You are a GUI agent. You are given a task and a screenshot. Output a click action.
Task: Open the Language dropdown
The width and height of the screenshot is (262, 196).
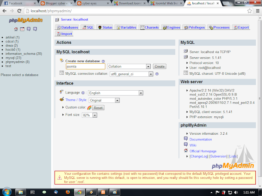(115, 93)
